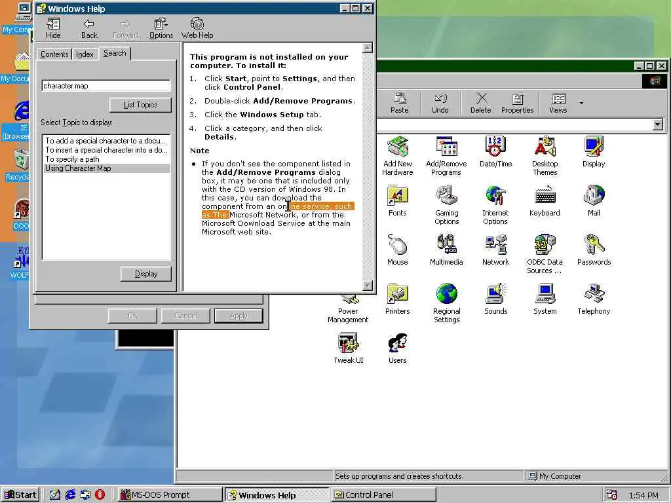Click the Display button in Help
The image size is (671, 503).
146,274
